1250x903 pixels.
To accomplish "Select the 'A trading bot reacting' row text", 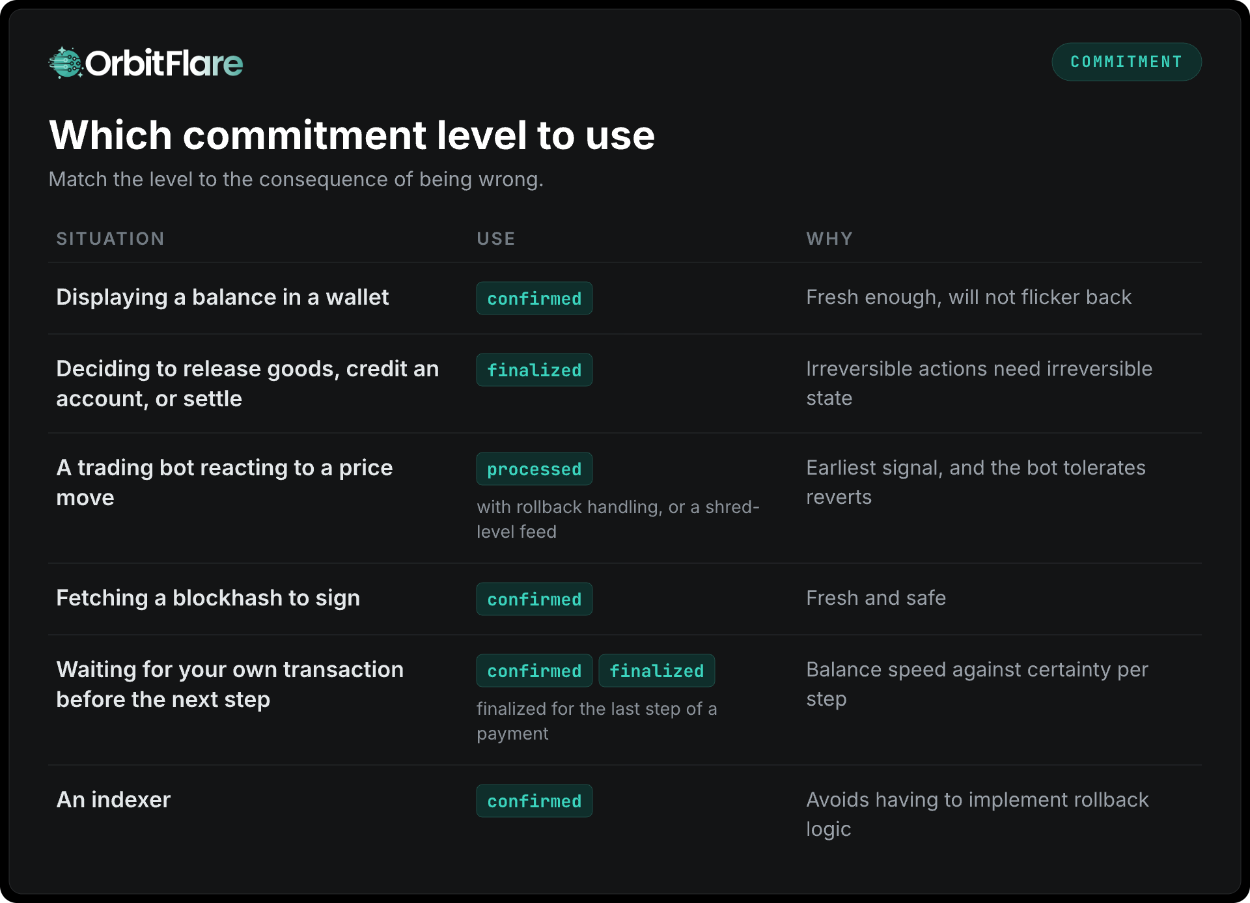I will click(x=225, y=482).
